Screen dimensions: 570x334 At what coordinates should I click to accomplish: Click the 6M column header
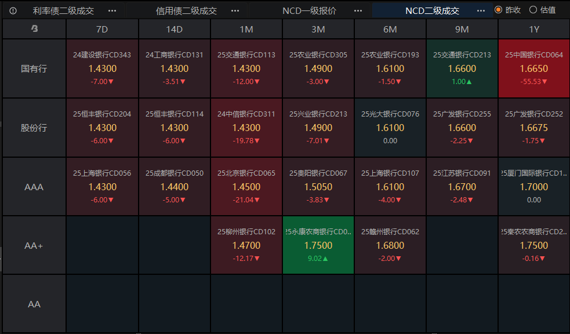point(390,29)
